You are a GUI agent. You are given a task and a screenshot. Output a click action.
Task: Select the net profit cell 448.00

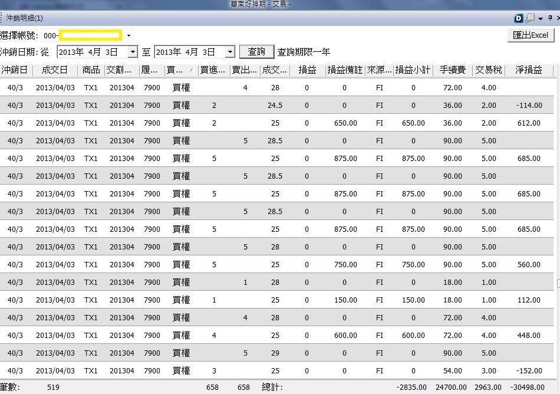529,336
